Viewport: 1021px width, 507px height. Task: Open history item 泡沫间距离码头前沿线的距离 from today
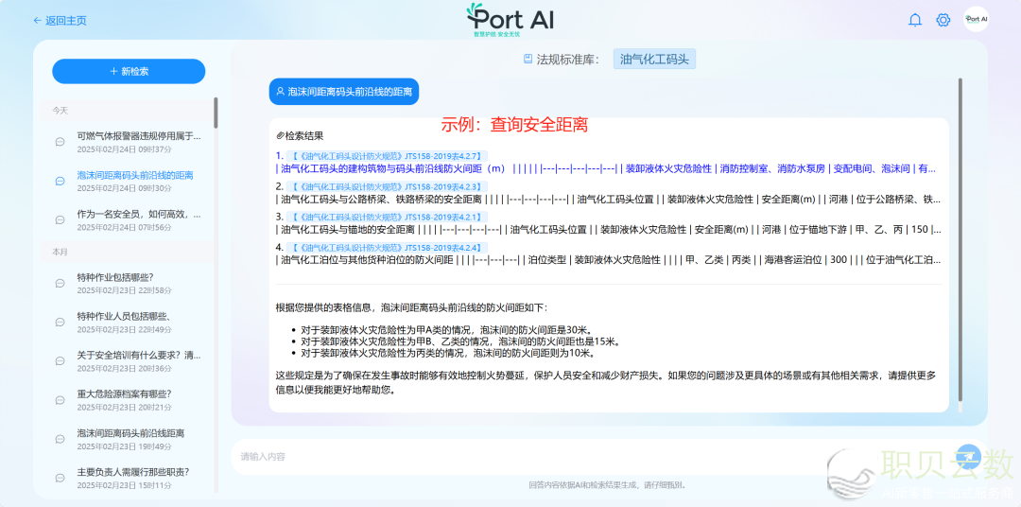134,175
